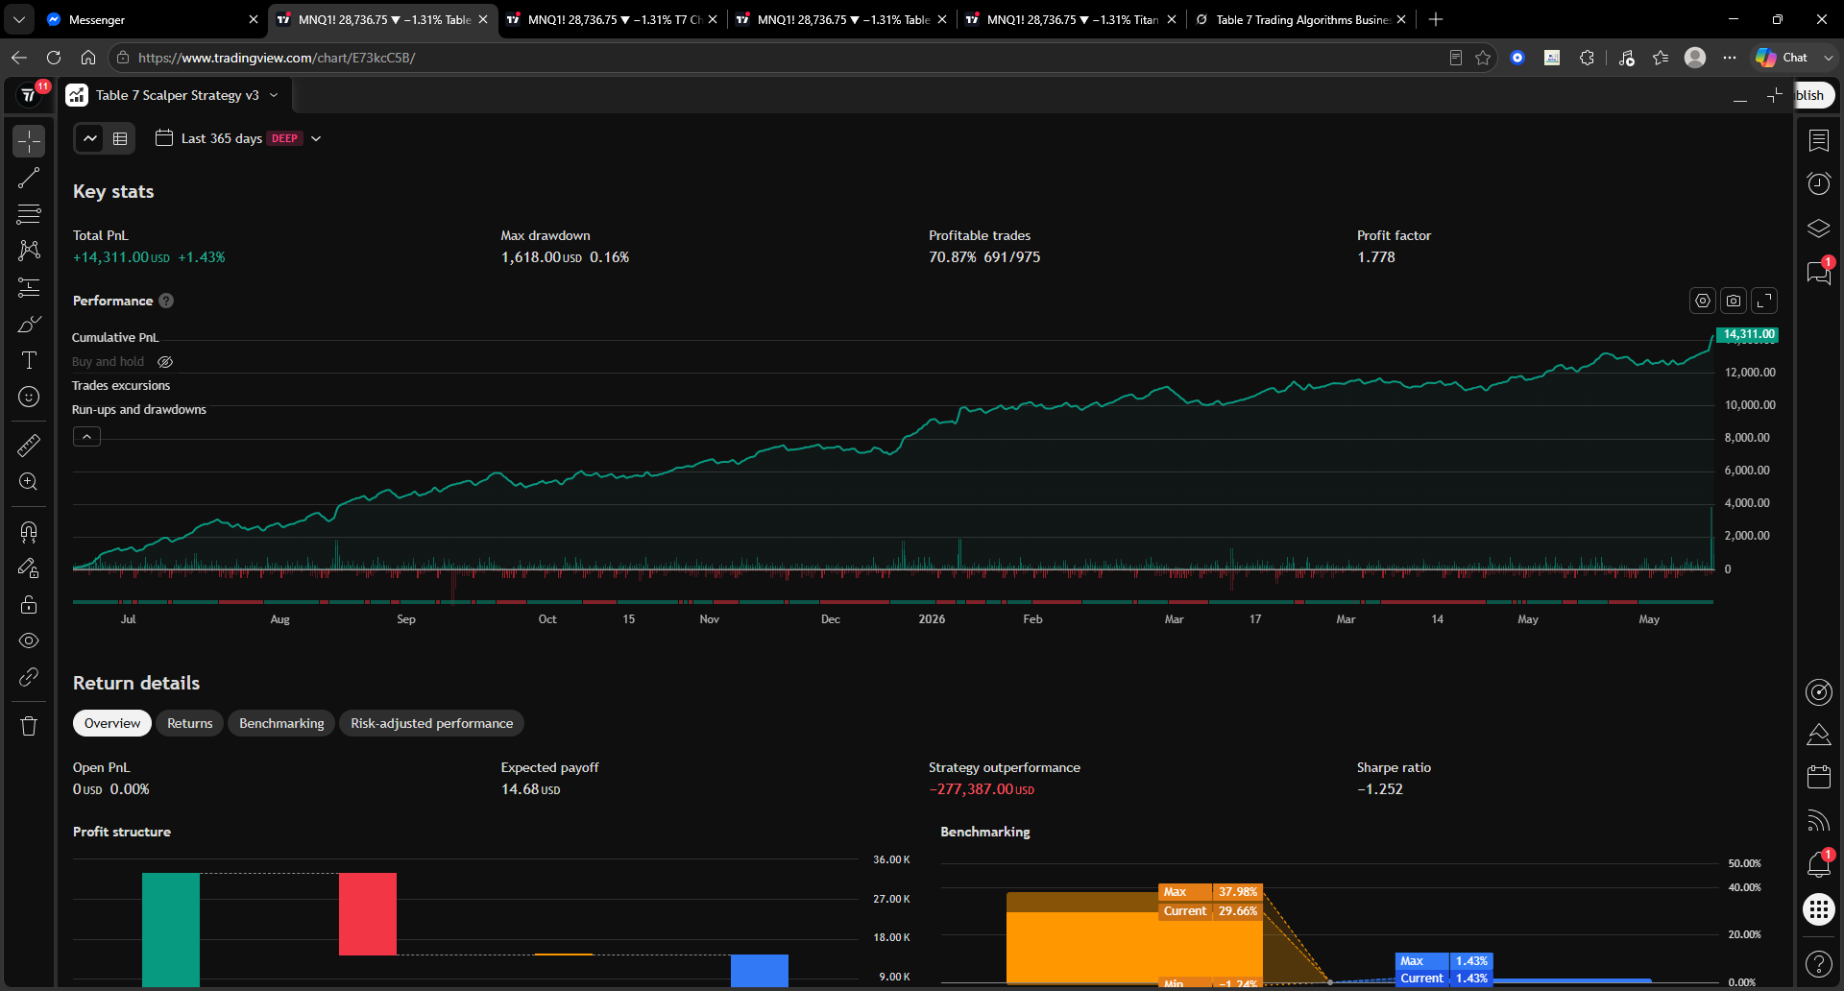This screenshot has height=991, width=1844.
Task: Expand the Copilot Chat dropdown arrow
Action: click(x=1828, y=58)
